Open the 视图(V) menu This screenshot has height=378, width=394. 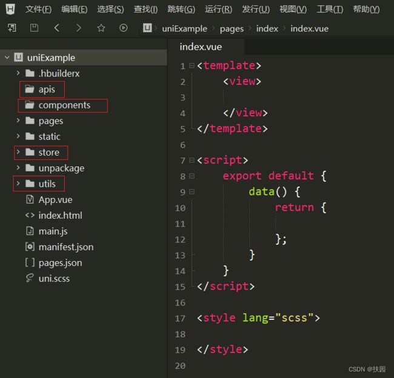point(293,9)
